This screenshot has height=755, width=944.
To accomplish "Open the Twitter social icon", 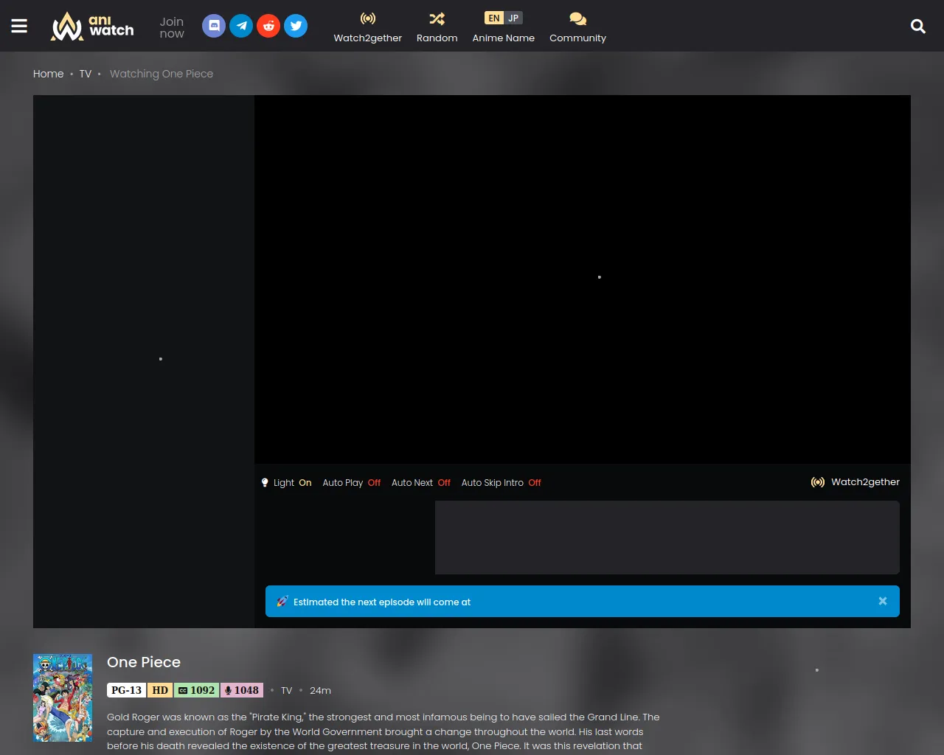I will click(x=296, y=26).
